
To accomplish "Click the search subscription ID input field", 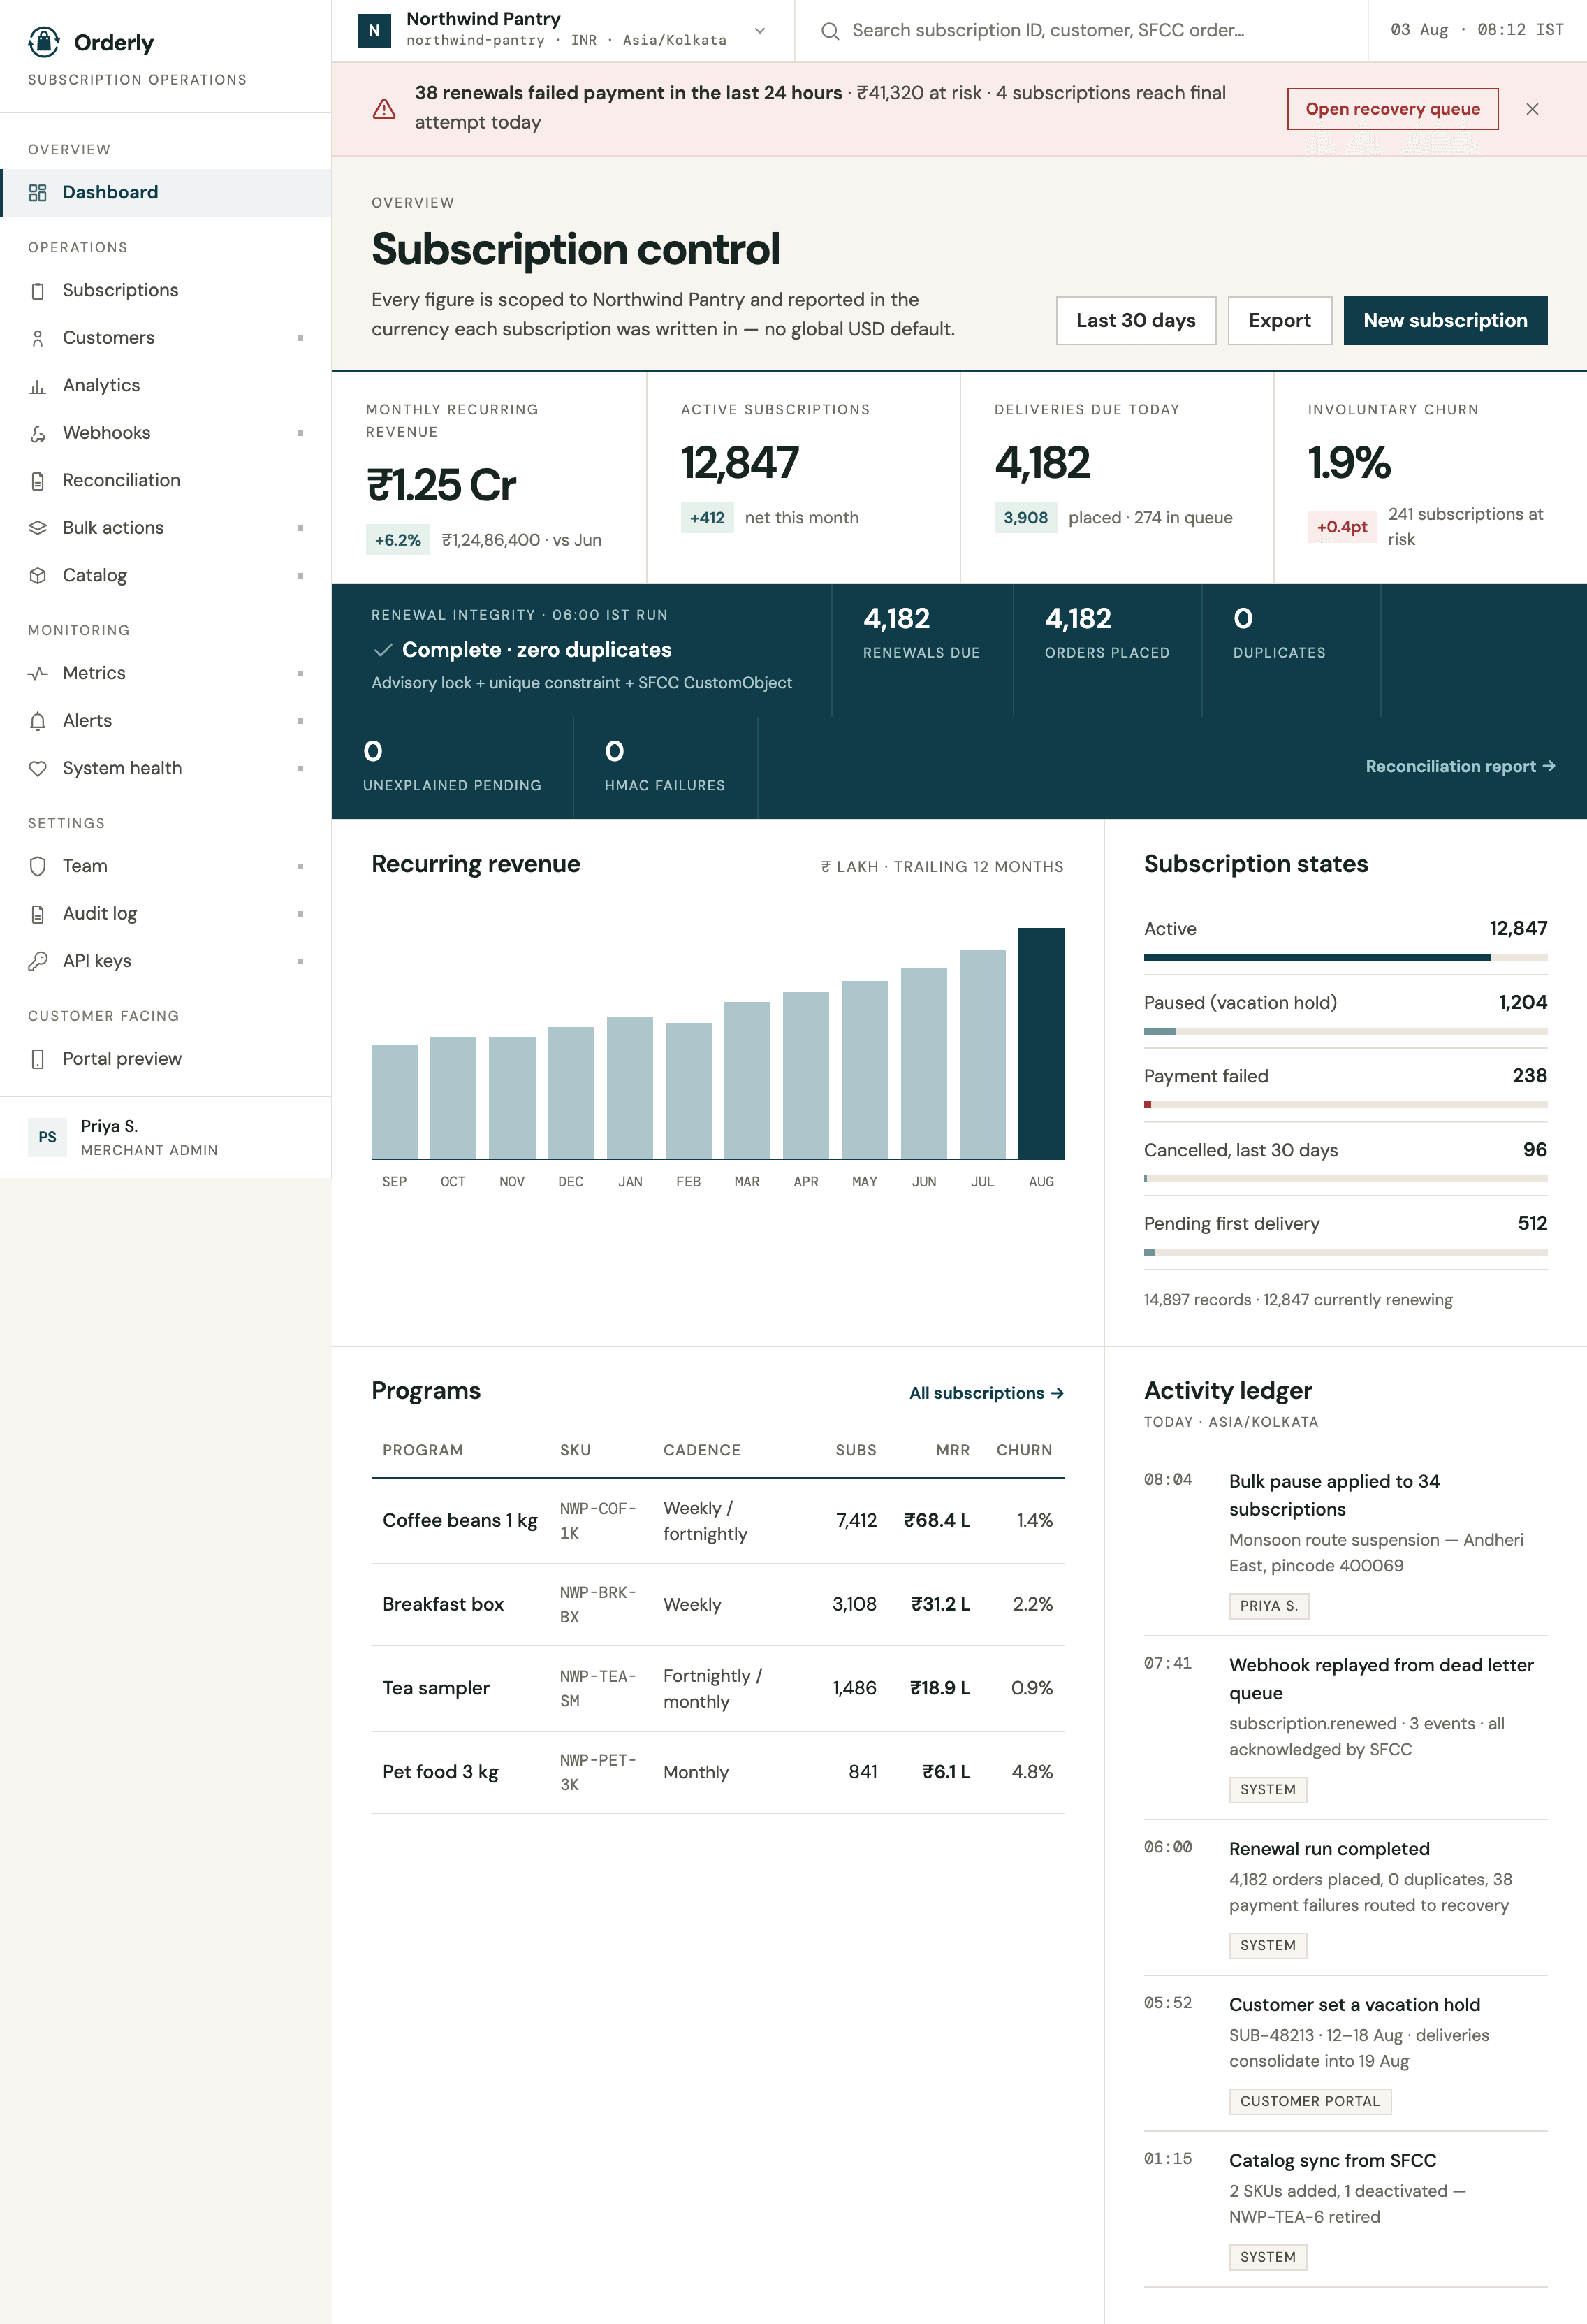I will click(1081, 31).
